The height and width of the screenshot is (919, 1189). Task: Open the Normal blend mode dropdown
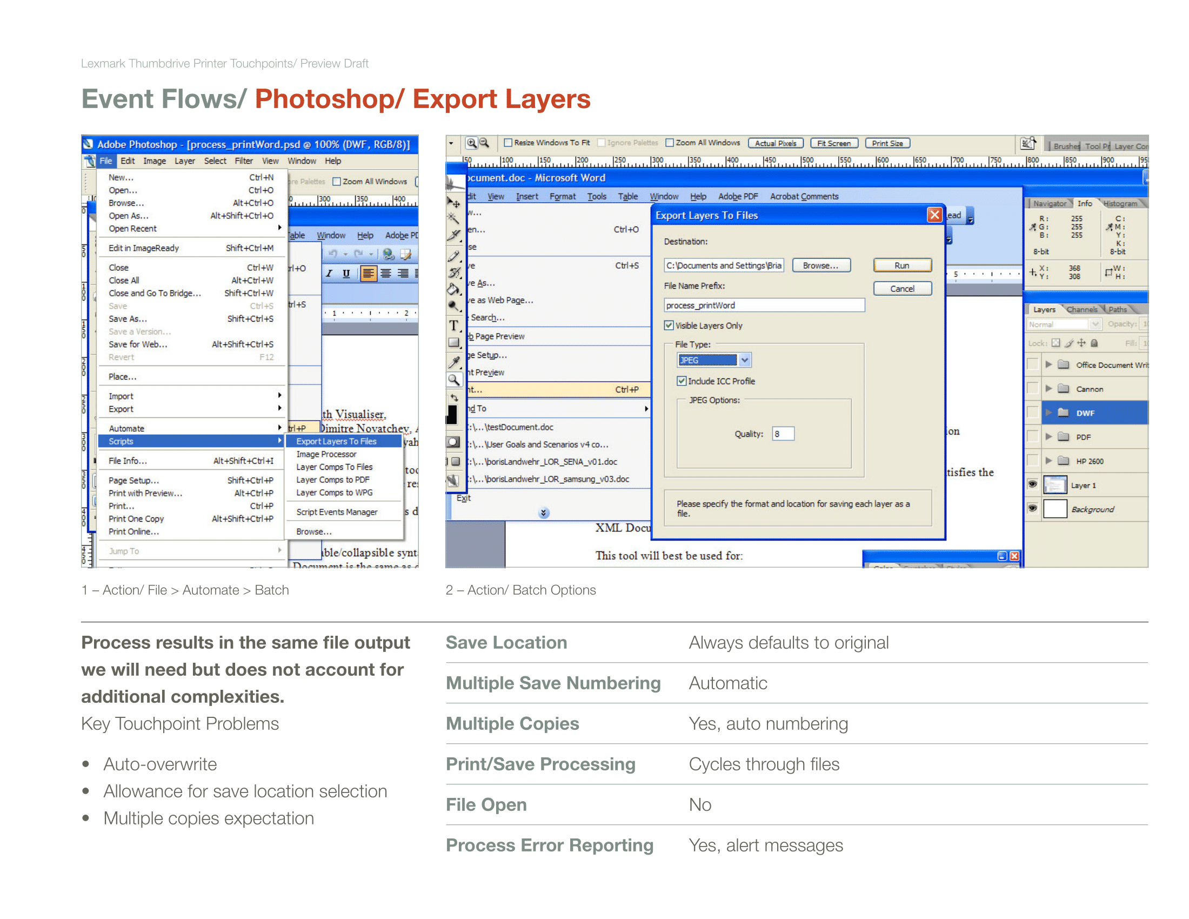1096,324
